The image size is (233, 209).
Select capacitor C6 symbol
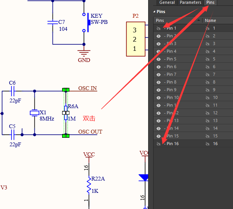tap(13, 91)
